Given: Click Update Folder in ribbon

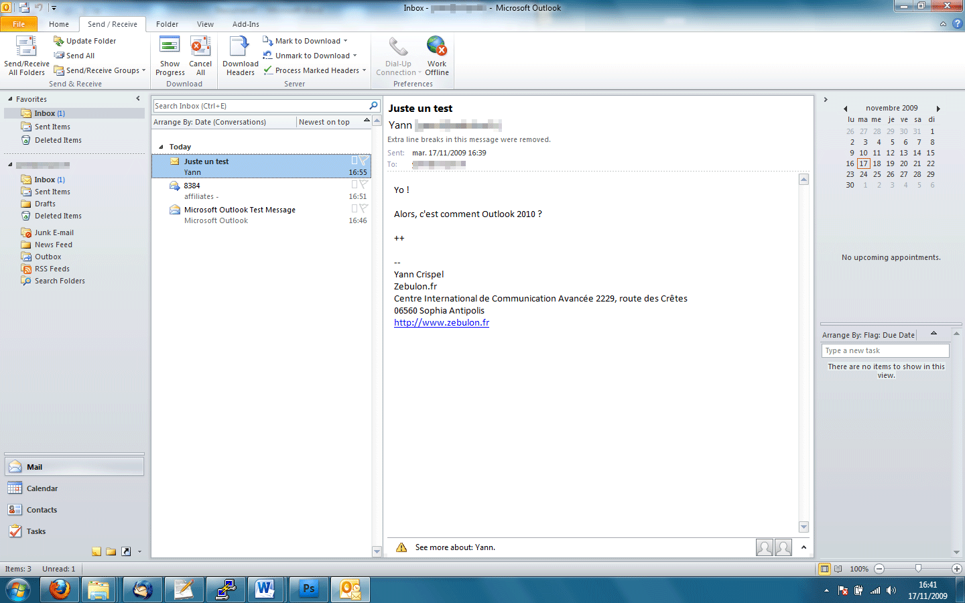Looking at the screenshot, I should click(x=84, y=41).
